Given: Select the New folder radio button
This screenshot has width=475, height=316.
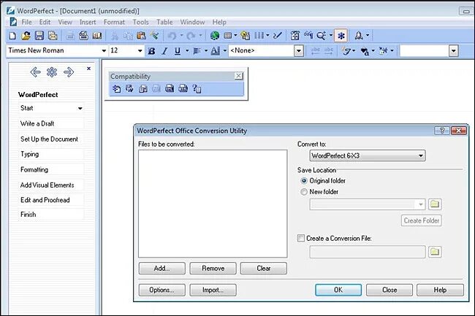Looking at the screenshot, I should tap(304, 192).
